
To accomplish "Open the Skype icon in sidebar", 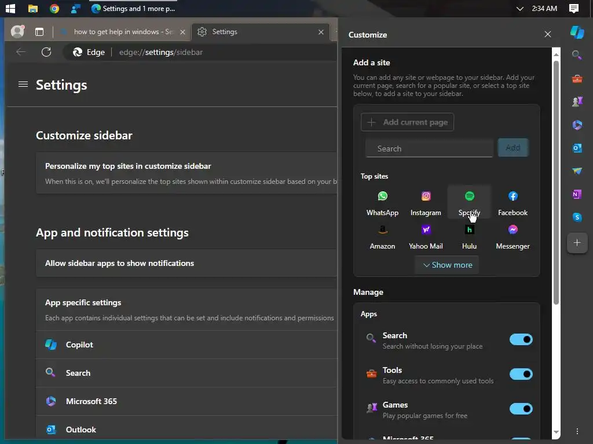I will (x=577, y=217).
